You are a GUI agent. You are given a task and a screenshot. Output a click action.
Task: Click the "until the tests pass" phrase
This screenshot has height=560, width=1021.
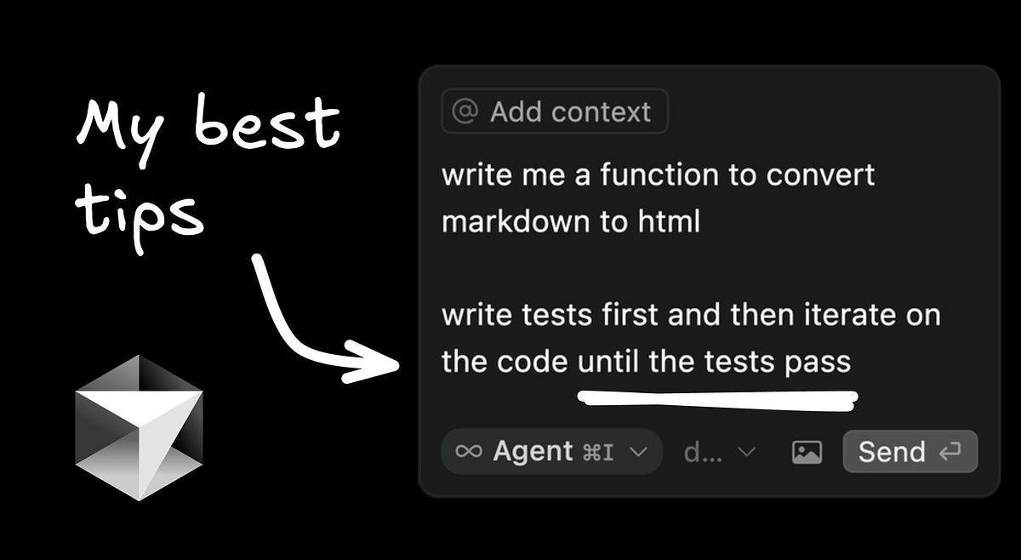[714, 363]
